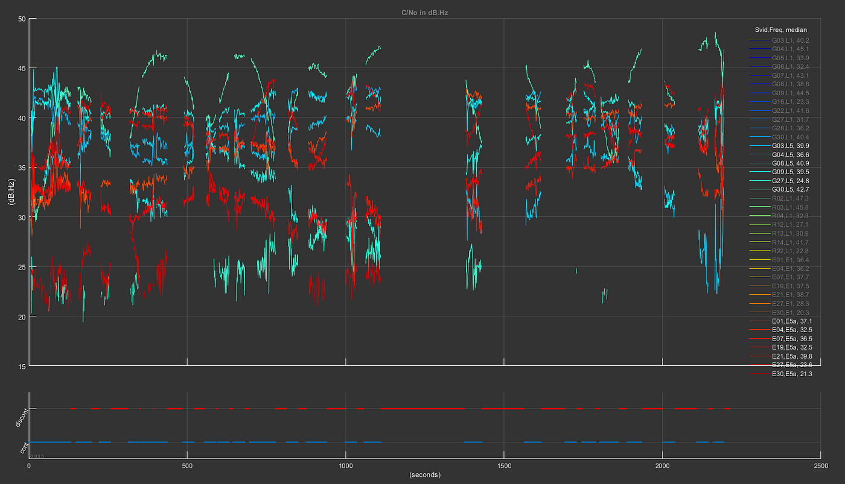Screen dimensions: 845x484
Task: Toggle the G22,L1, 41.6 legend entry
Action: point(792,111)
